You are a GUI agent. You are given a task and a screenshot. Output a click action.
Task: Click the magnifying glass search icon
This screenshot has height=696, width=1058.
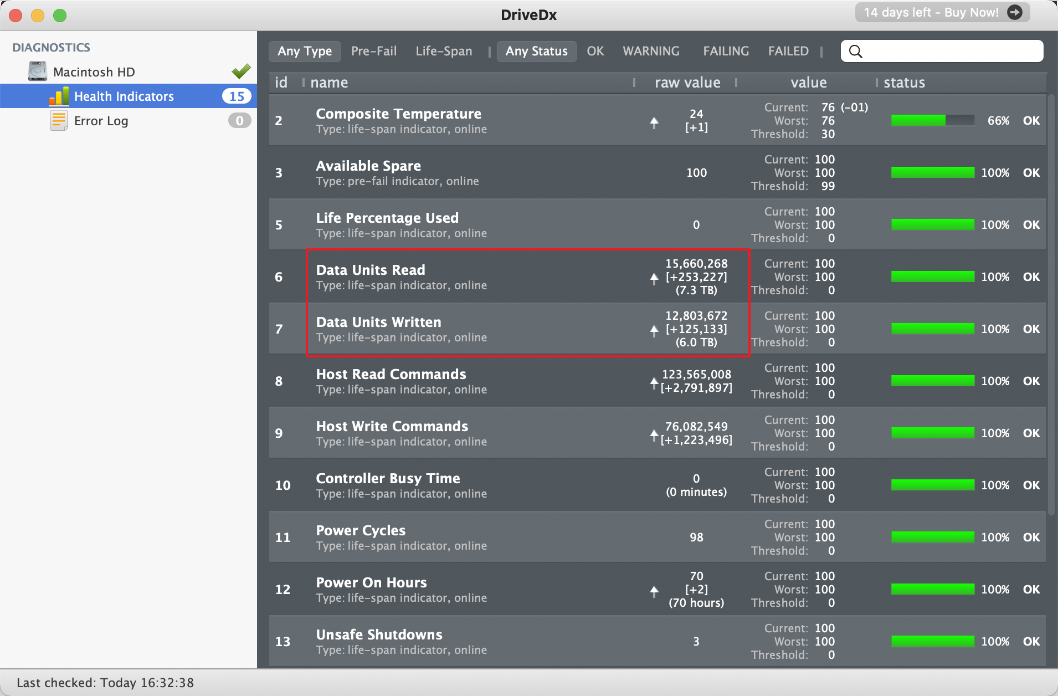[x=856, y=52]
